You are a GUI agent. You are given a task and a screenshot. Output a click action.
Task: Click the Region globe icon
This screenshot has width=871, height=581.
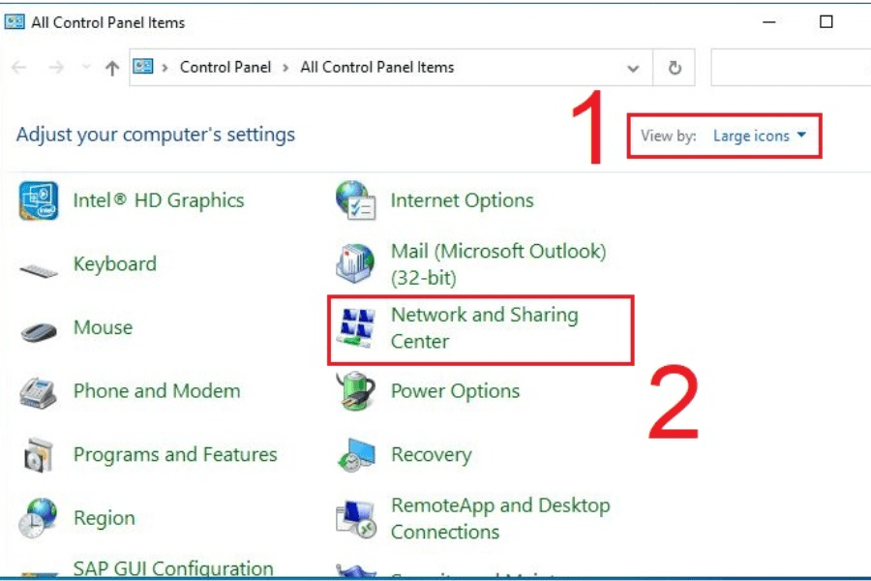39,518
